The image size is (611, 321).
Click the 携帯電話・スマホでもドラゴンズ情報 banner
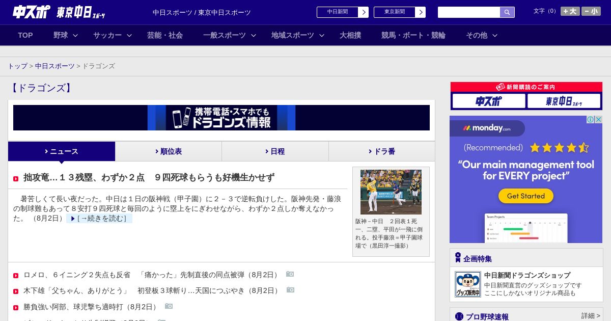221,118
